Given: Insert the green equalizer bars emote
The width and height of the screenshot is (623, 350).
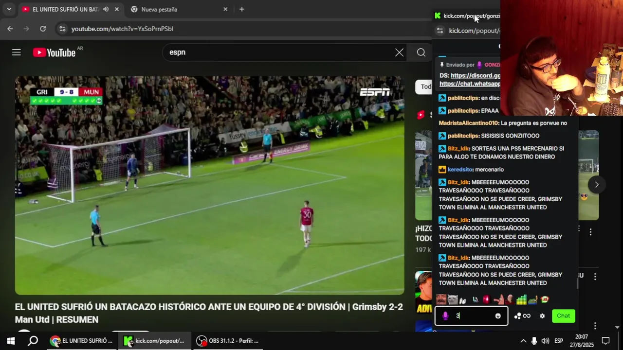Looking at the screenshot, I should (521, 299).
